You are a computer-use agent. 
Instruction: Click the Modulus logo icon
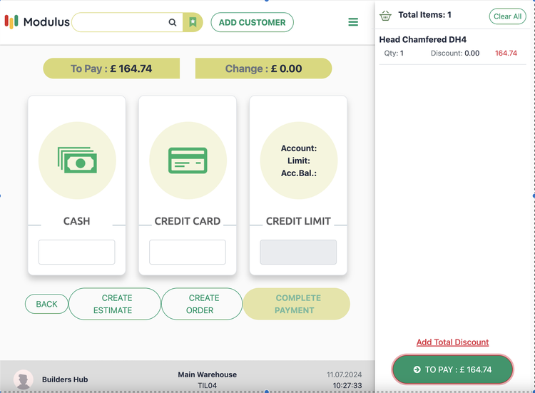click(x=11, y=21)
